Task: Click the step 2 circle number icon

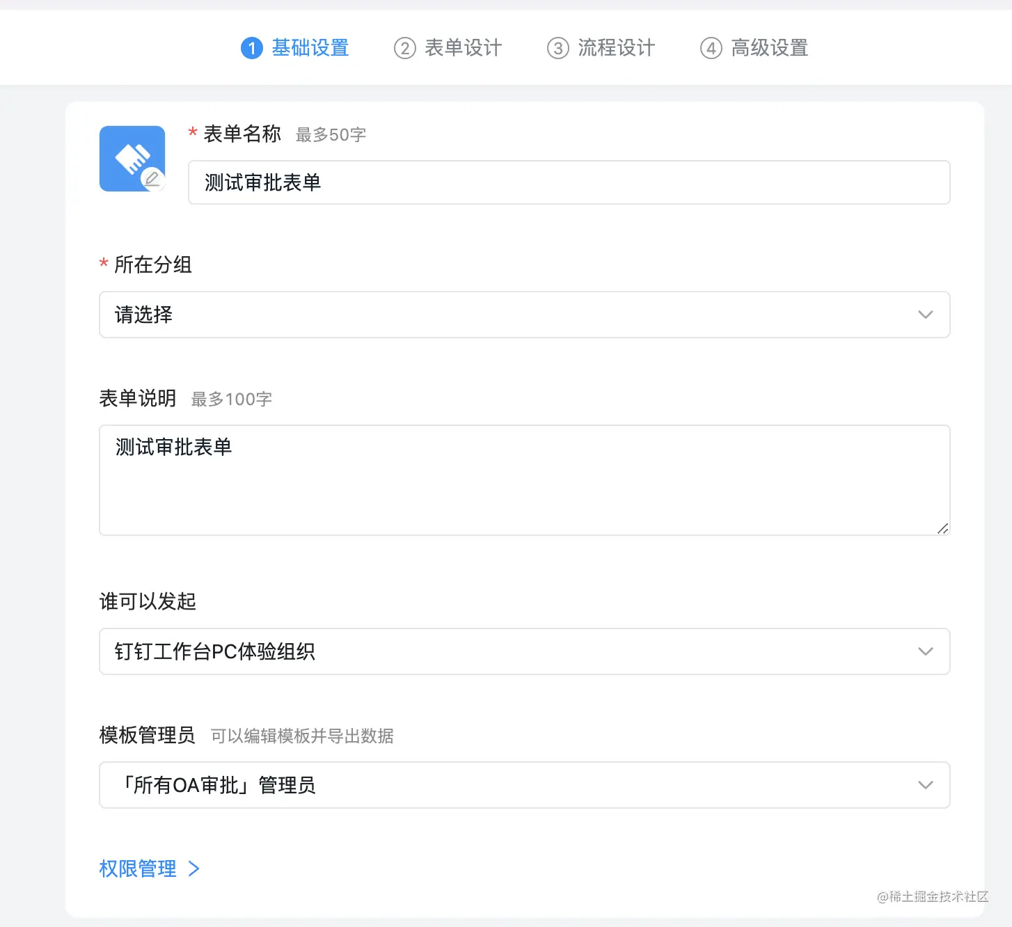Action: coord(405,48)
